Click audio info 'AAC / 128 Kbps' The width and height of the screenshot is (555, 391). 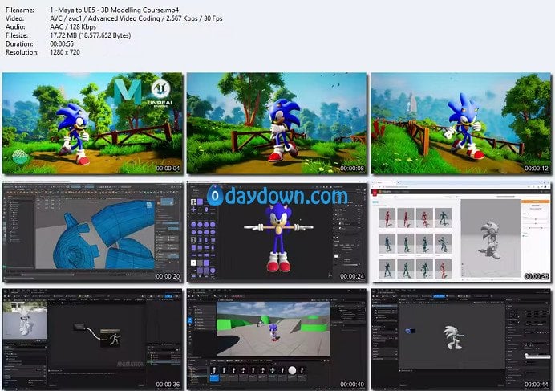(73, 27)
